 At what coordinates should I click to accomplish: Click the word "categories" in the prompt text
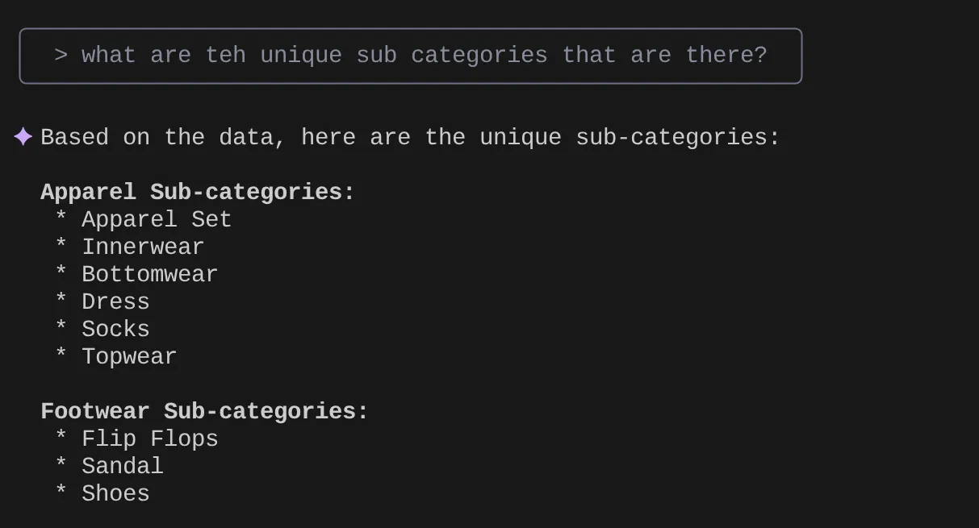coord(479,56)
